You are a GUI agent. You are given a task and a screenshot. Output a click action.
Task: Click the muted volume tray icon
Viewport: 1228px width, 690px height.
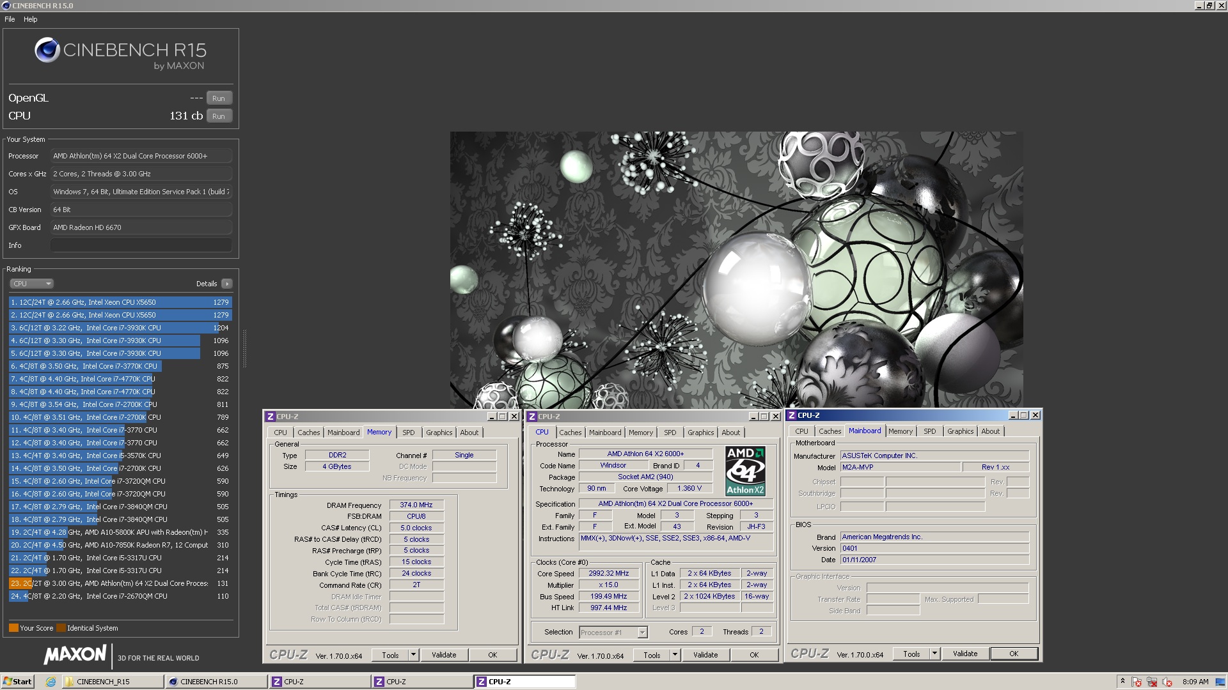click(1167, 682)
